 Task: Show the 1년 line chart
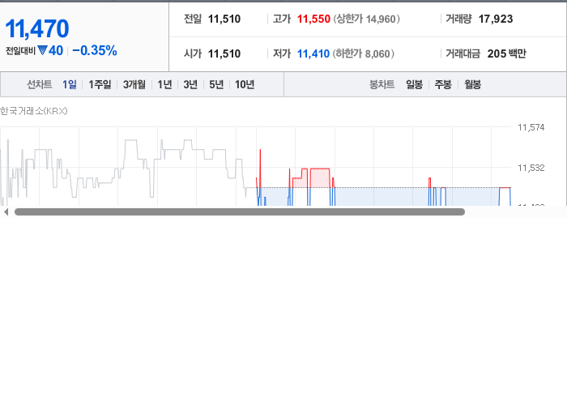coord(164,84)
